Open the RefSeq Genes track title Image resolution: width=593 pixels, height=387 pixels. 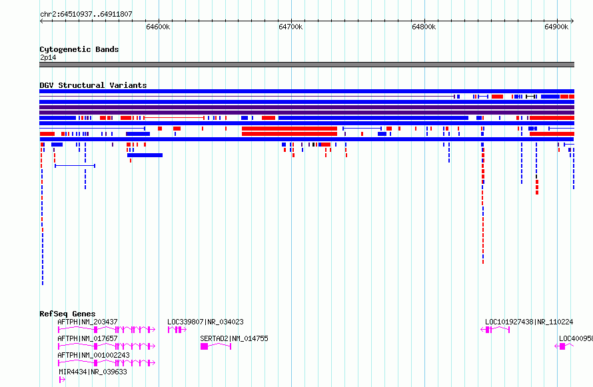click(x=67, y=314)
